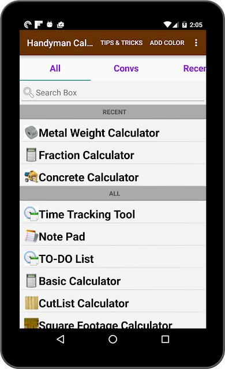Tap the Android back navigation button
This screenshot has width=225, height=369.
[61, 339]
